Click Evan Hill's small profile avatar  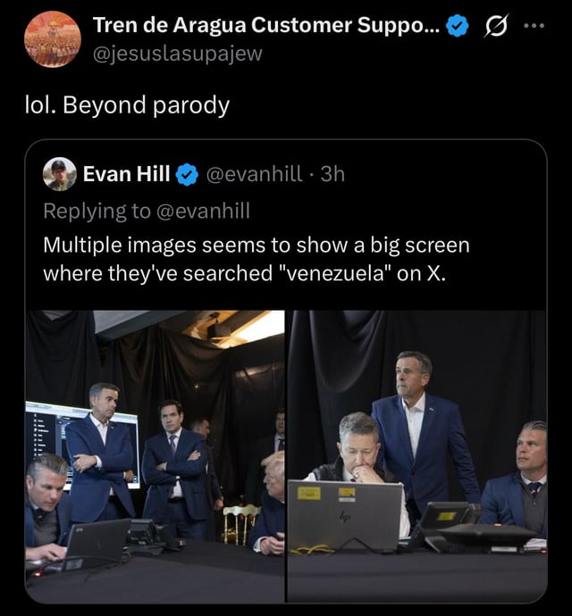[x=60, y=174]
